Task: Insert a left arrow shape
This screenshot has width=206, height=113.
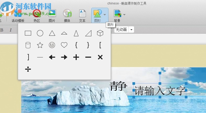Action: (x=52, y=57)
